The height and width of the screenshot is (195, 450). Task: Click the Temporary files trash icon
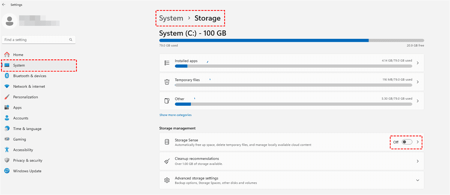[167, 82]
